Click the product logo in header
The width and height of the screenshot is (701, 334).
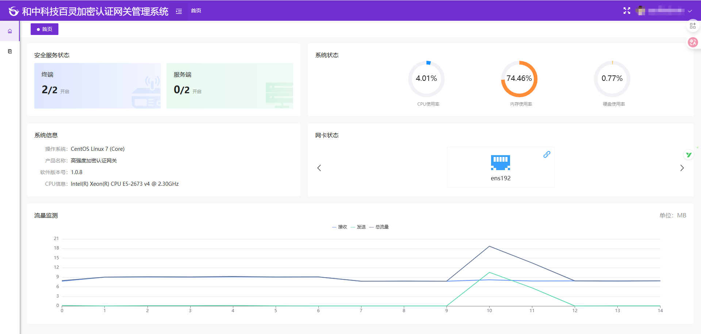[14, 11]
